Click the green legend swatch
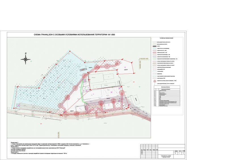Viewport: 227px width, 160px height. (154, 59)
